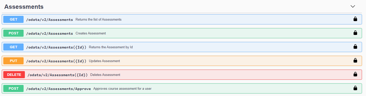This screenshot has height=96, width=366.
Task: Expand GET button for Assessment by Id
Action: coord(13,47)
